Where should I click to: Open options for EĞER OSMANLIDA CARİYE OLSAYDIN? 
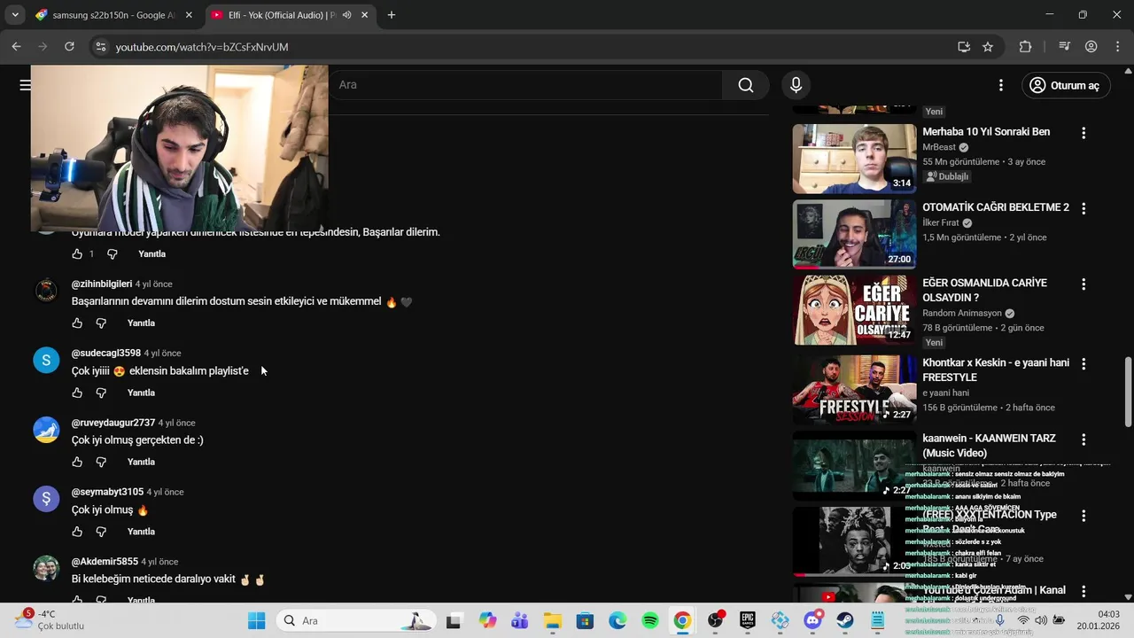tap(1083, 284)
